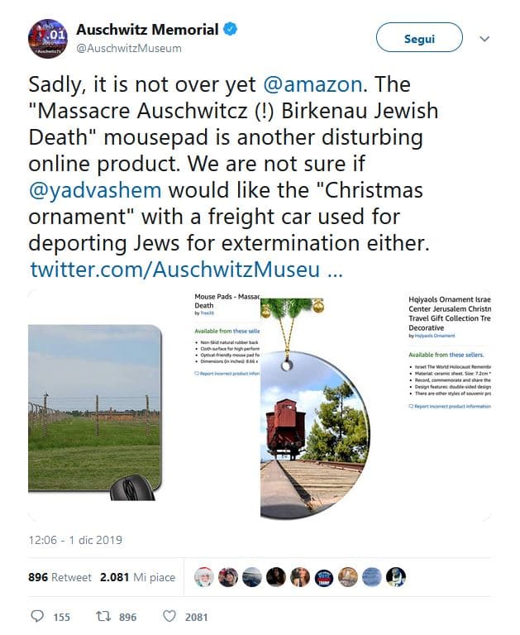520x635 pixels.
Task: Follow the twitter.com/AuschwitzMuseu link
Action: pyautogui.click(x=185, y=270)
